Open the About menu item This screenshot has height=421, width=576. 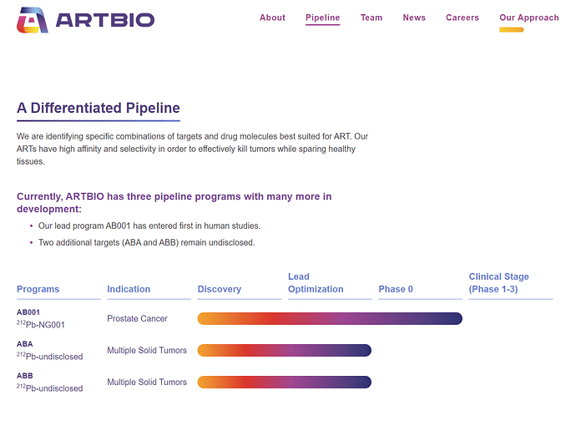(272, 18)
